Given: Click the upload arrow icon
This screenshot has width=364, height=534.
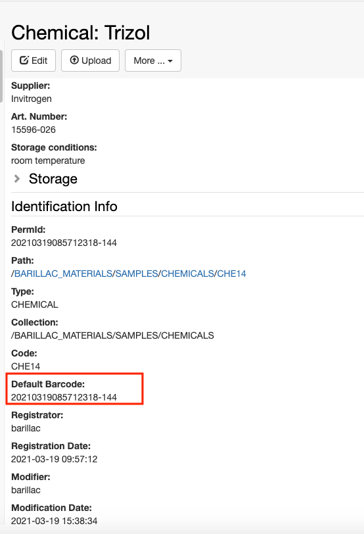Looking at the screenshot, I should point(74,60).
